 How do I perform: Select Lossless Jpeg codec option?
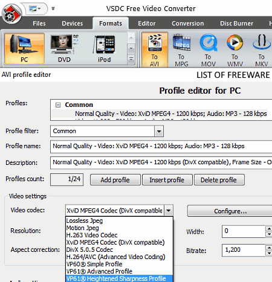click(119, 221)
